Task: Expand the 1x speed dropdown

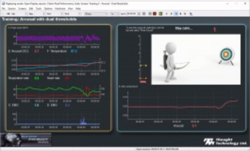Action: click(x=114, y=14)
